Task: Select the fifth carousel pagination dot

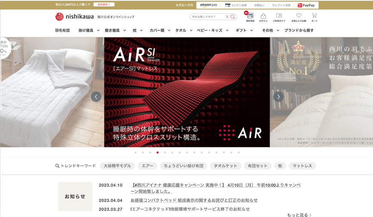Action: coord(165,152)
